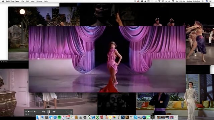Click the fast-forward button in the player controls
The image size is (214, 120).
54,112
